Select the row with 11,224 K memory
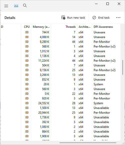The width and height of the screenshot is (125, 145). [61, 61]
